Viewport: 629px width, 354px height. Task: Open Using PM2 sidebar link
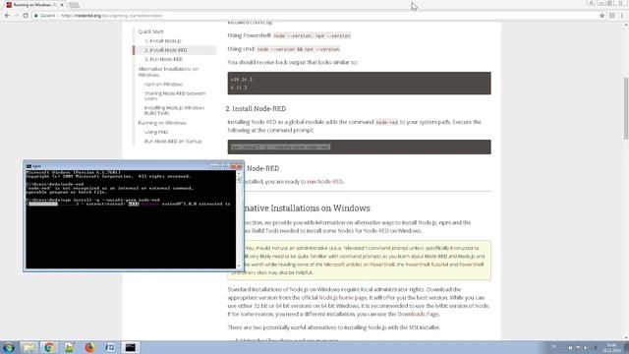click(x=156, y=132)
